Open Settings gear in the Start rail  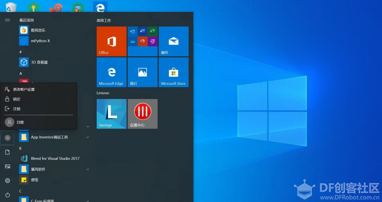click(8, 181)
